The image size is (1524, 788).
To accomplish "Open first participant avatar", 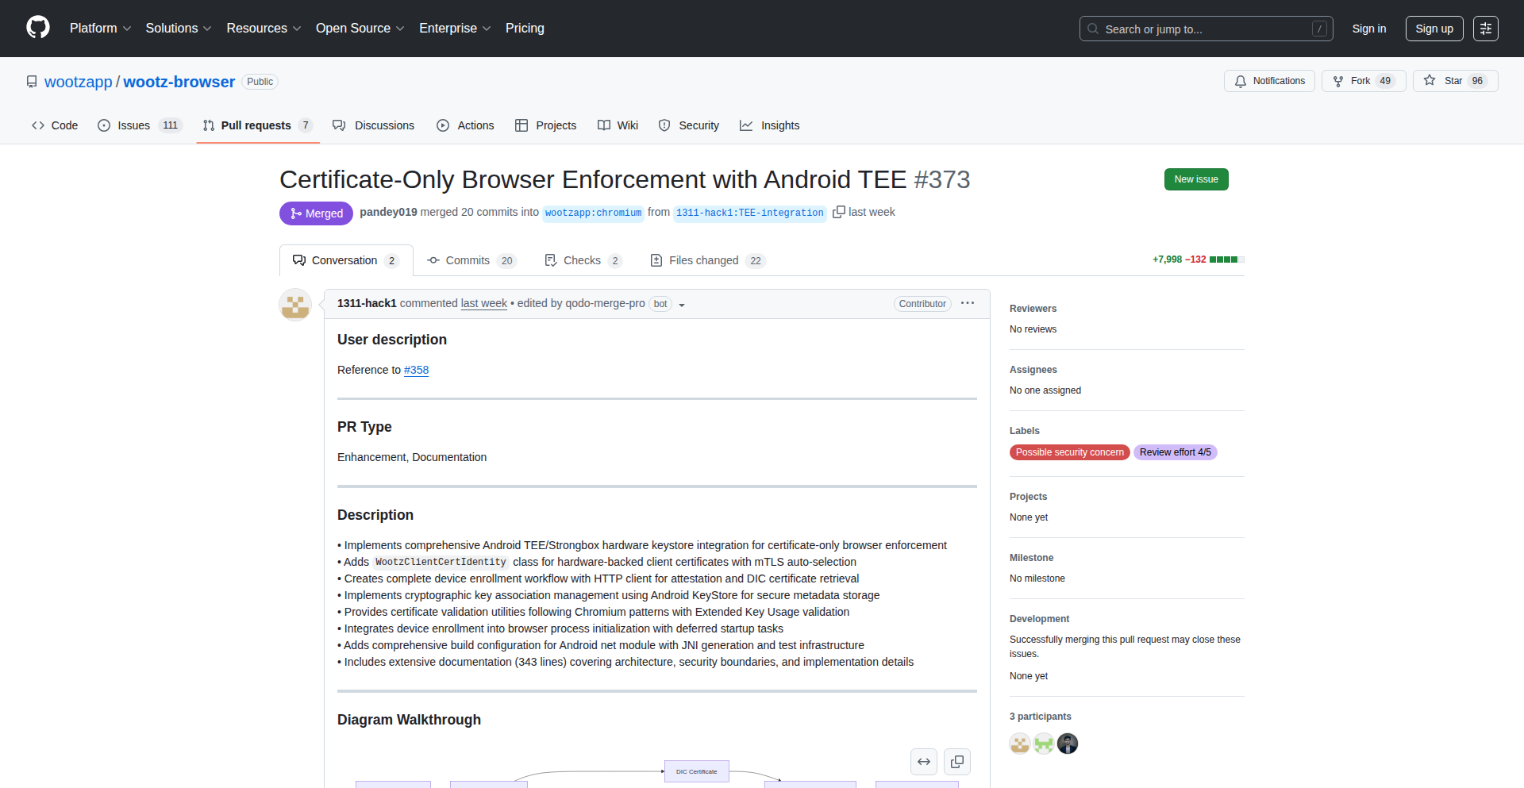I will (1020, 744).
